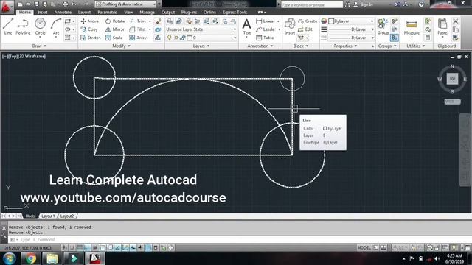472x265 pixels.
Task: Click the Leader tool
Action: pos(265,29)
